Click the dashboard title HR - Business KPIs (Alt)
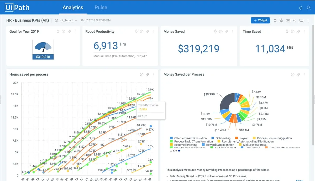The image size is (315, 181). coord(28,20)
